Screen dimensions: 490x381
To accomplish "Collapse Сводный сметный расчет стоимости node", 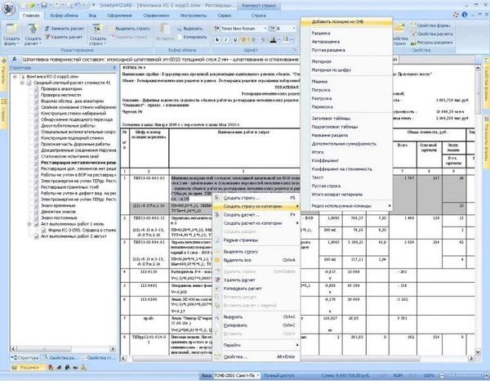I will point(22,83).
